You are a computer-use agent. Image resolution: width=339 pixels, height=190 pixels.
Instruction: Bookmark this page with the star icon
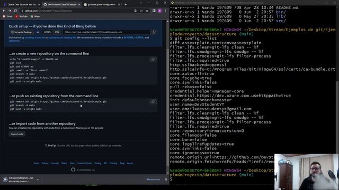[x=147, y=11]
